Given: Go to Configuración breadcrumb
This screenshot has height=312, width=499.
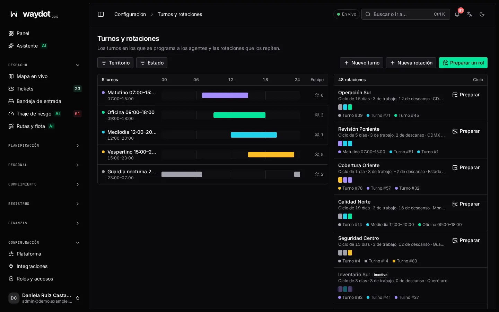Looking at the screenshot, I should coord(130,14).
